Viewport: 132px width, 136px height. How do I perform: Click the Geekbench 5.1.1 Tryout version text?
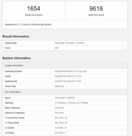coord(28,24)
